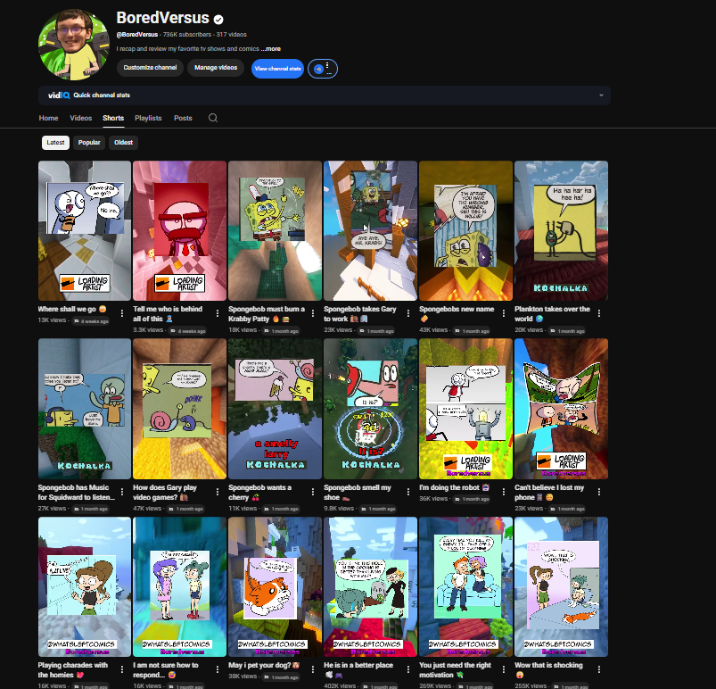Play the 'Spongebob has Music for Squidward' thumbnail

click(85, 409)
